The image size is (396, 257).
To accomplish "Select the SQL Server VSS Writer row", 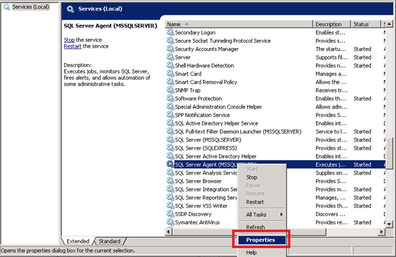I will point(275,206).
